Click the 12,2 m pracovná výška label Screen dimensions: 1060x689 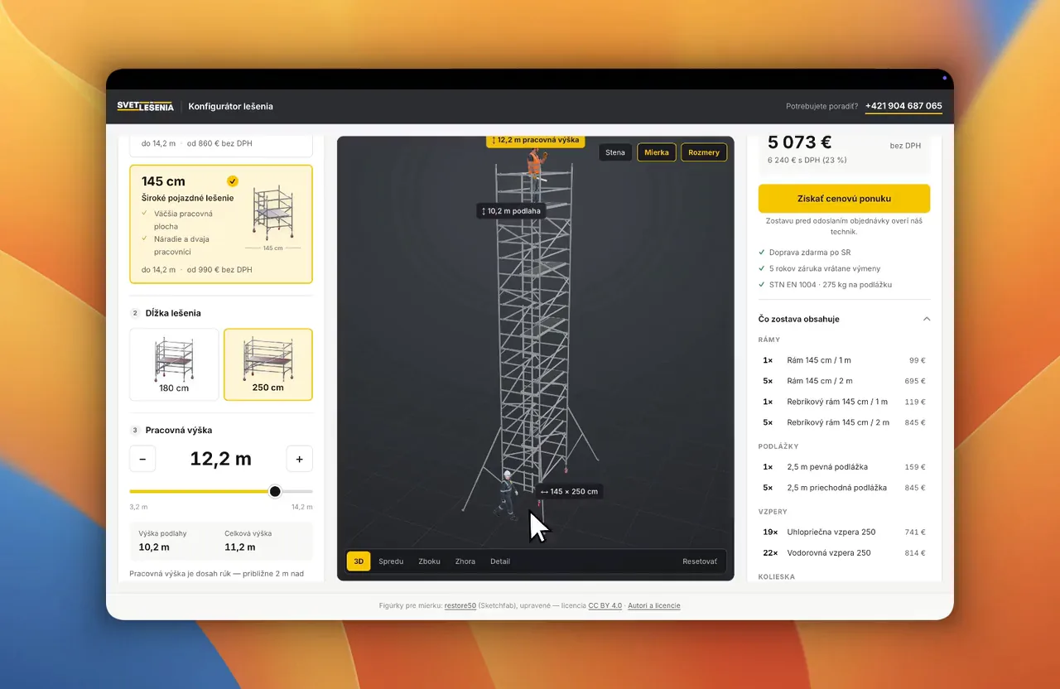click(x=535, y=141)
